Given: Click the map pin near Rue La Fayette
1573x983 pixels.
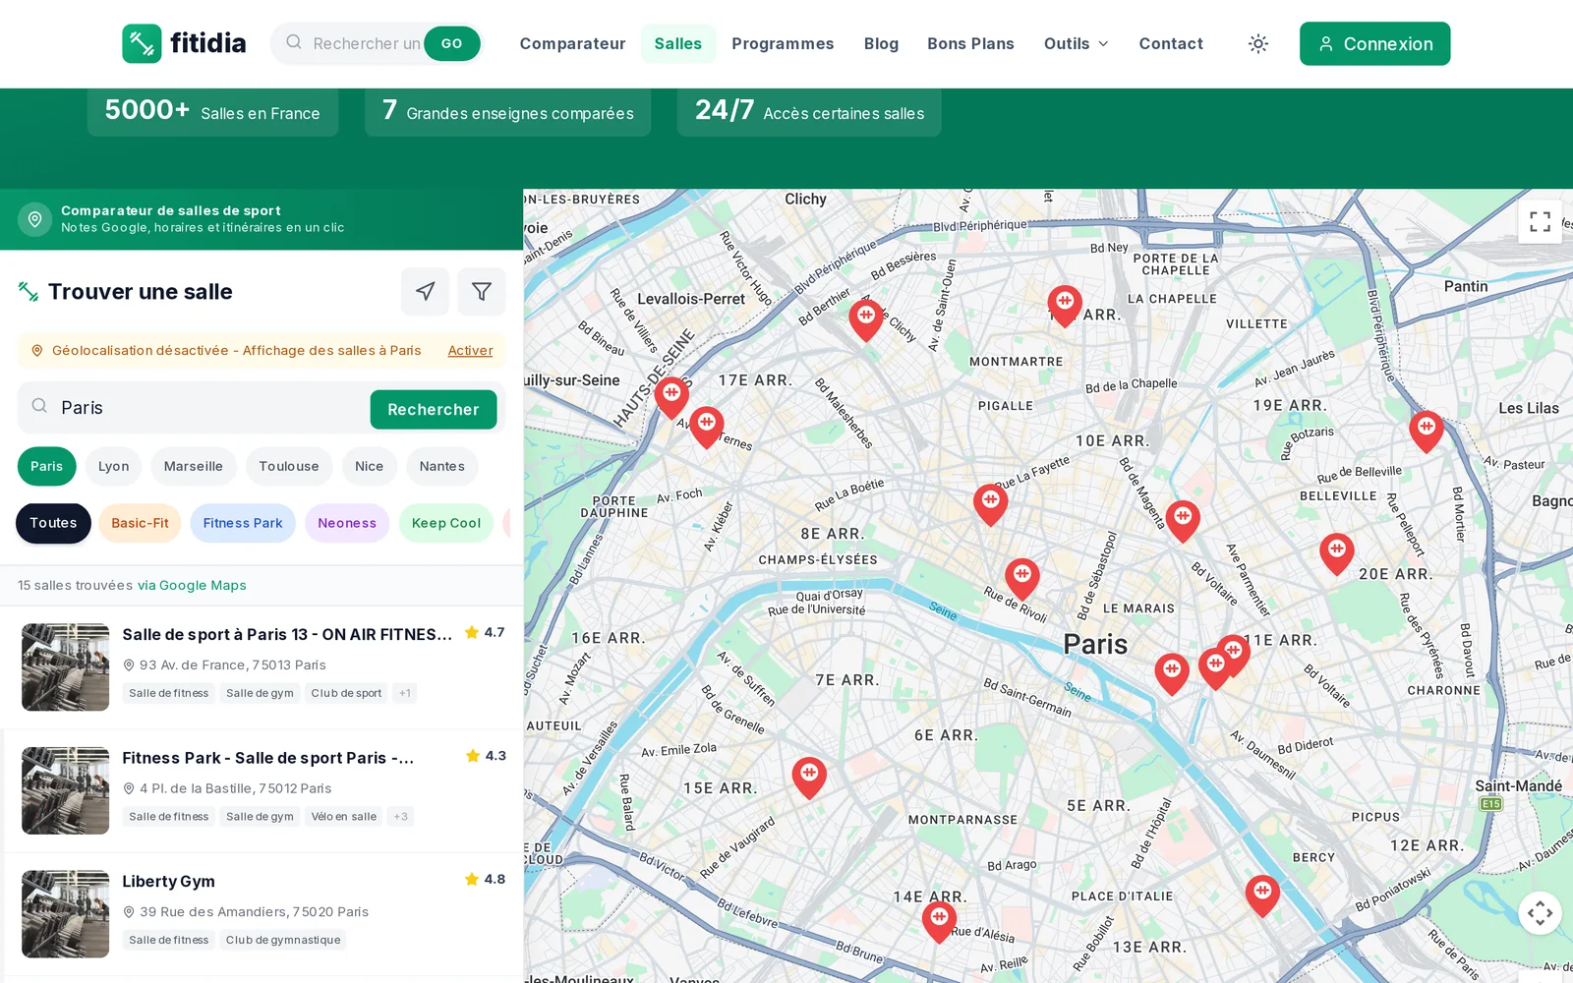Looking at the screenshot, I should [990, 504].
